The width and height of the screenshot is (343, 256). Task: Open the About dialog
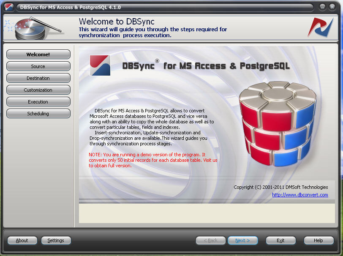[x=22, y=240]
